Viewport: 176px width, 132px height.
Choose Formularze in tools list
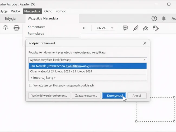pos(36,34)
